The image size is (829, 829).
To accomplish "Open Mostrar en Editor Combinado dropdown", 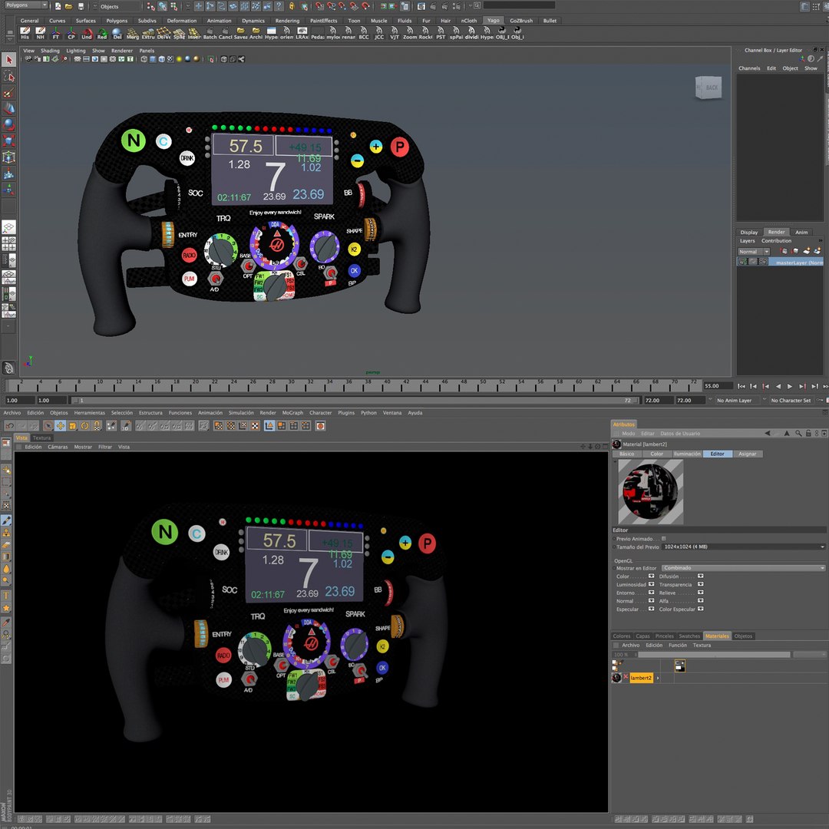I will 743,568.
